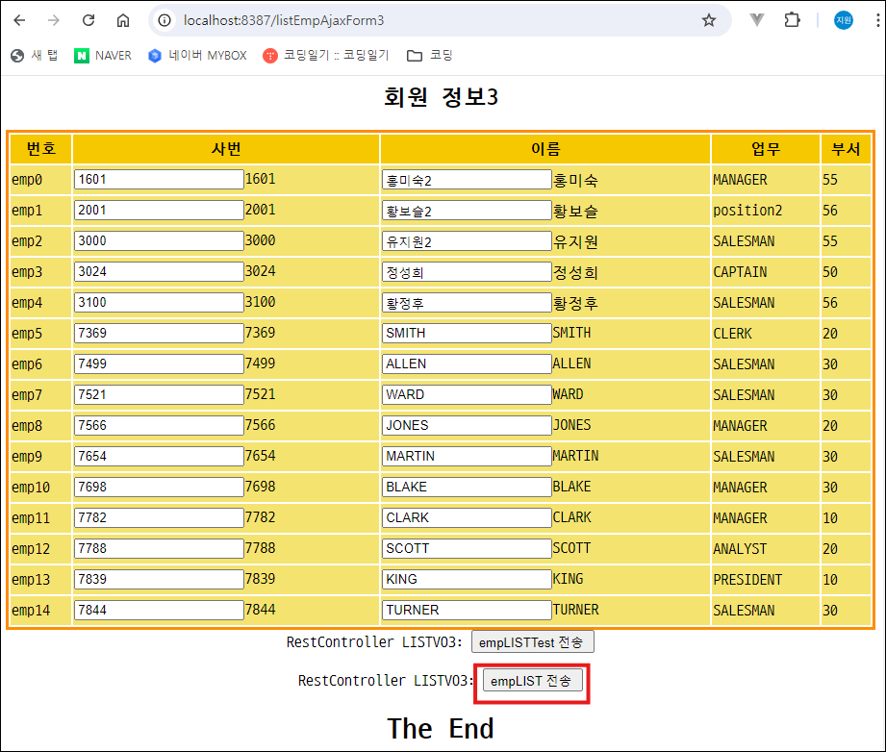Open the 새 탭 bookmark
The width and height of the screenshot is (886, 752).
[35, 56]
